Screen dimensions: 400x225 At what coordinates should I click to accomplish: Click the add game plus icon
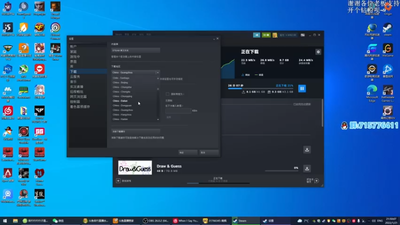(118, 180)
